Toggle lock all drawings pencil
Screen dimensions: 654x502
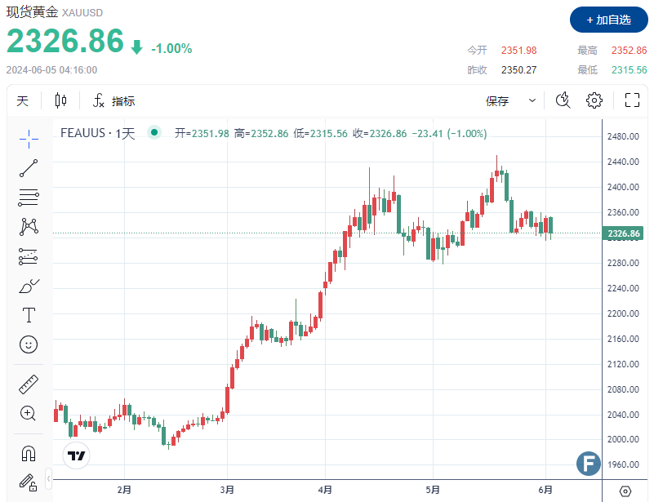pyautogui.click(x=29, y=481)
